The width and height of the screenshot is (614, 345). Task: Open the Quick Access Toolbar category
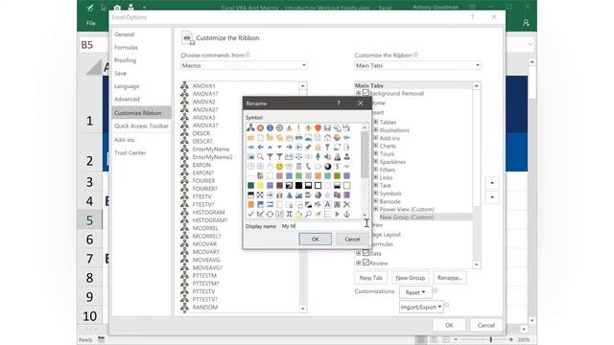141,126
